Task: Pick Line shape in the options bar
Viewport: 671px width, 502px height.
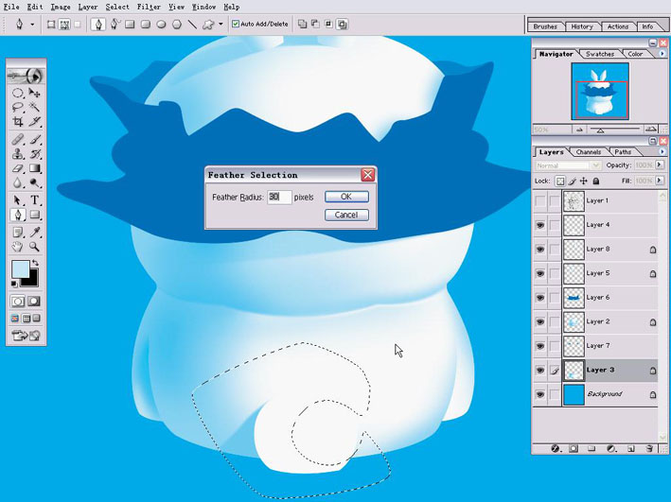Action: tap(192, 25)
